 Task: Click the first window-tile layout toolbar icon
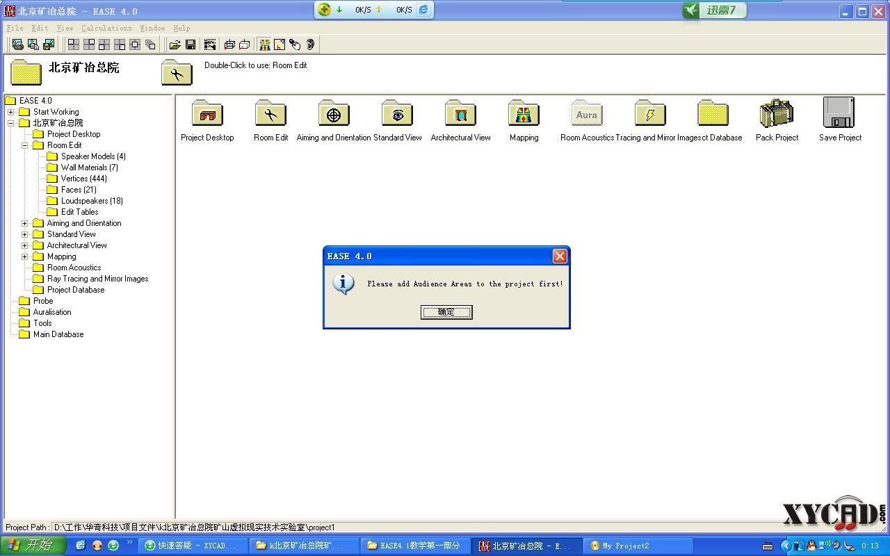point(74,44)
